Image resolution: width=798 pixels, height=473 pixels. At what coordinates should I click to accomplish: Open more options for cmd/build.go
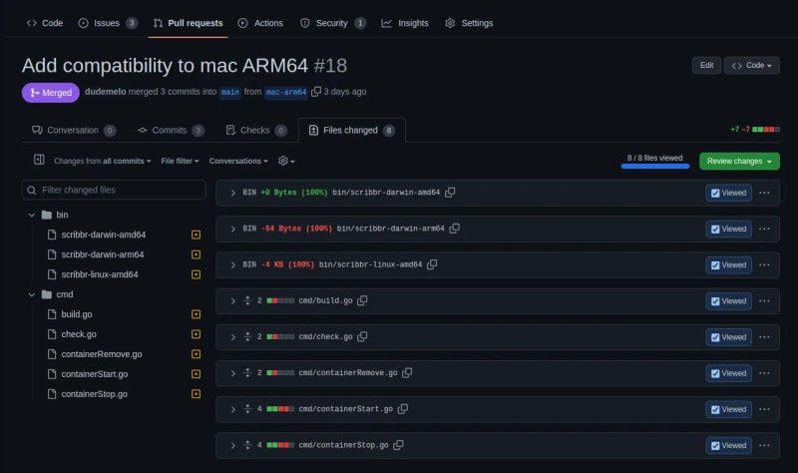click(x=764, y=301)
